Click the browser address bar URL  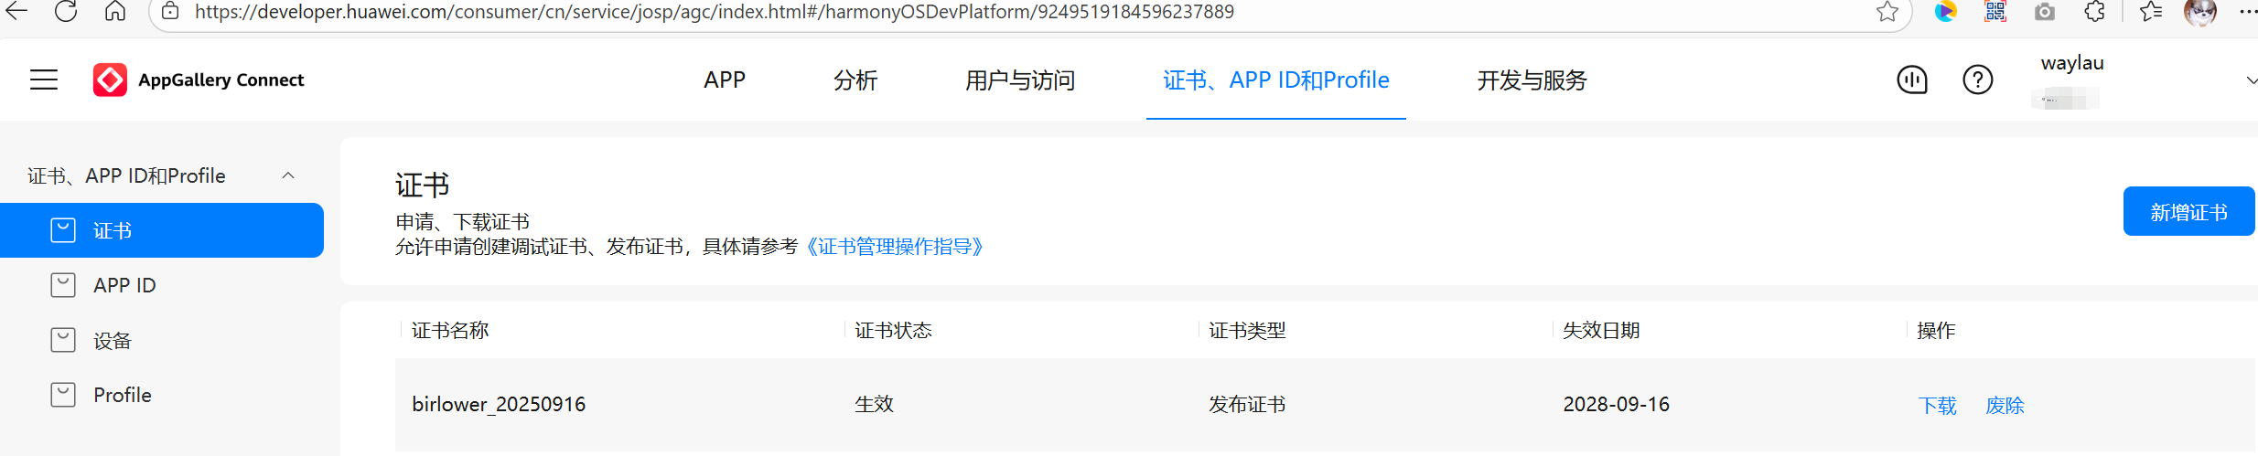pos(714,12)
